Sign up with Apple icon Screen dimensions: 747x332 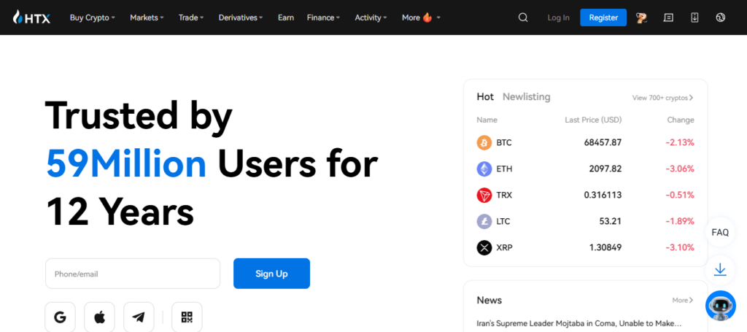click(99, 317)
